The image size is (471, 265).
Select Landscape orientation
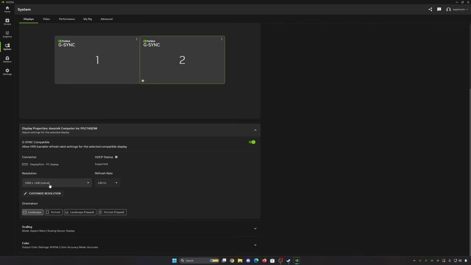coord(32,212)
